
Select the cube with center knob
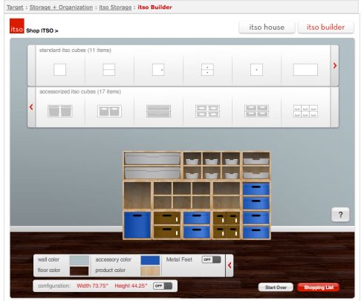(256, 70)
